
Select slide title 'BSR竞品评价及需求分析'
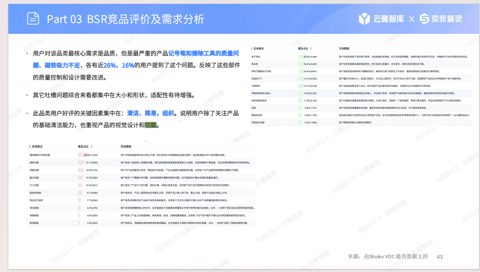coord(146,19)
